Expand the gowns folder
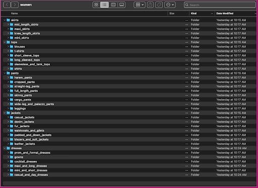The width and height of the screenshot is (258, 188). coord(8,157)
